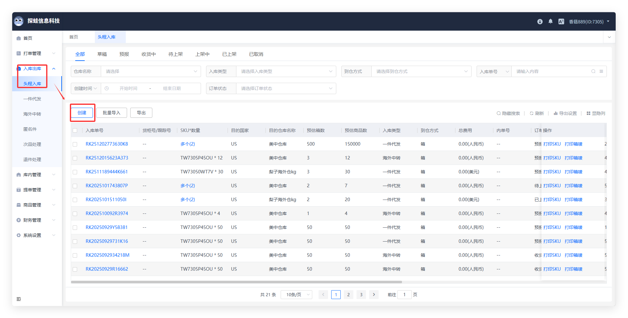Screen dimensions: 628x318
Task: Open the 10条/页 page size dropdown
Action: pyautogui.click(x=296, y=295)
